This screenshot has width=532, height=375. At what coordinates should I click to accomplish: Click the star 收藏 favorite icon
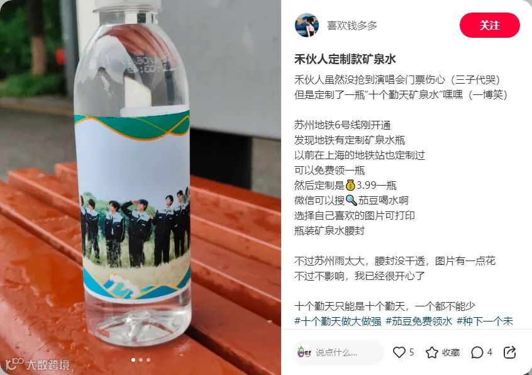tap(431, 352)
